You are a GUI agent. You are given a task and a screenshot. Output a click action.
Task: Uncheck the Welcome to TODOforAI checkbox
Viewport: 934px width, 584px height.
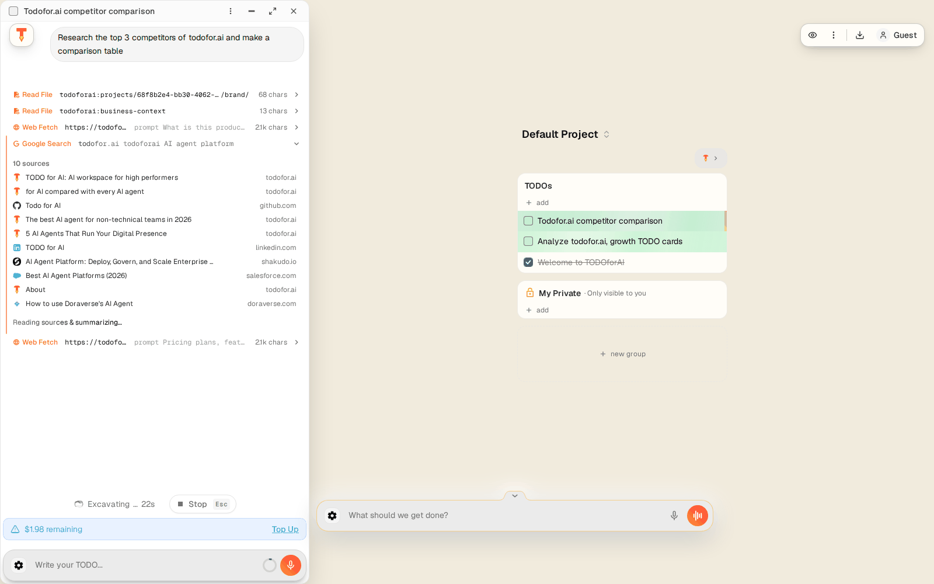(528, 262)
